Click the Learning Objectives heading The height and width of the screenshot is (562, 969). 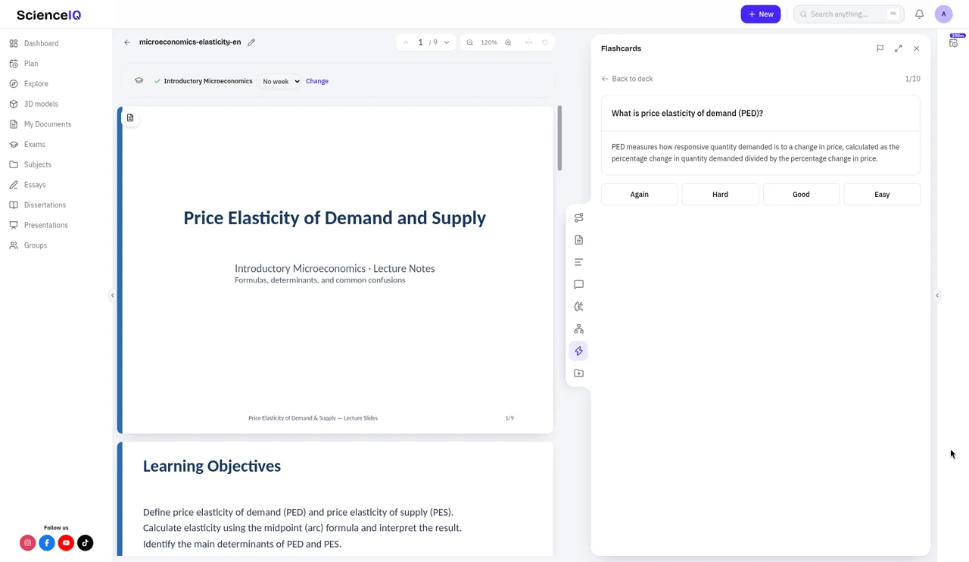click(x=212, y=467)
